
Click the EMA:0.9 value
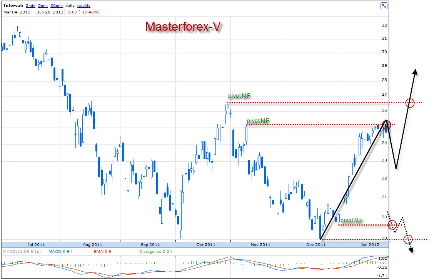tap(102, 252)
